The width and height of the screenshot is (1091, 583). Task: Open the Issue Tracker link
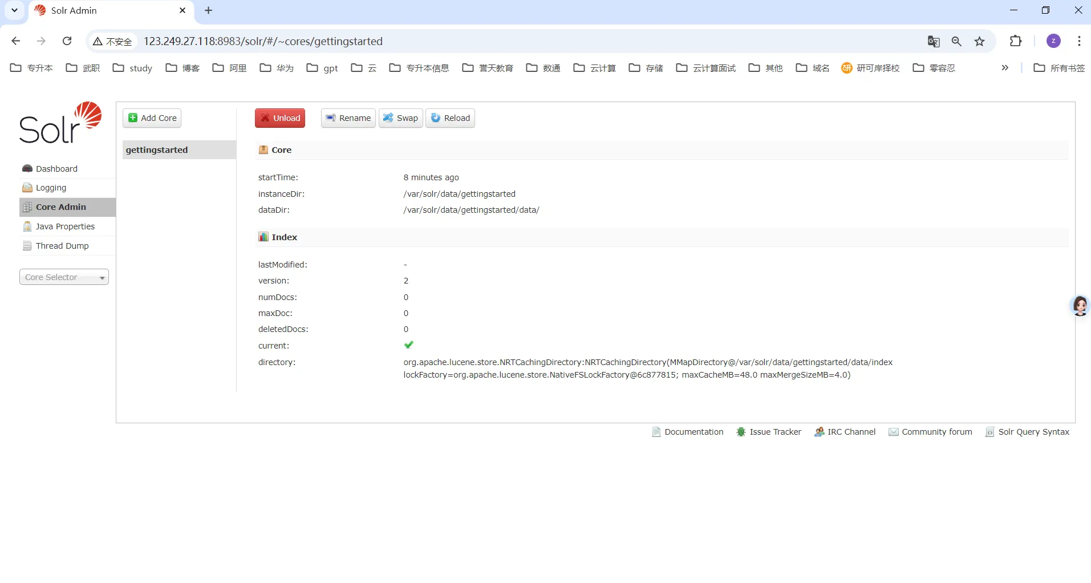point(775,432)
